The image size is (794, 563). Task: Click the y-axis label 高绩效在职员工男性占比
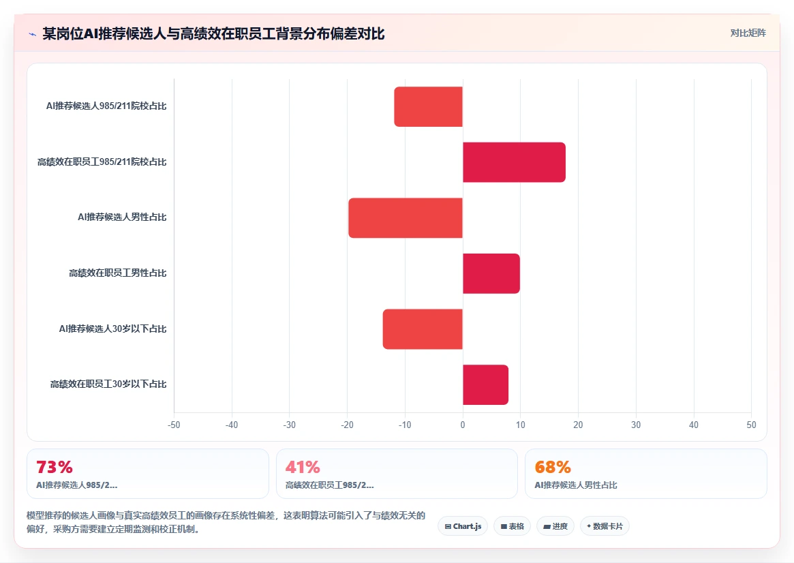117,273
